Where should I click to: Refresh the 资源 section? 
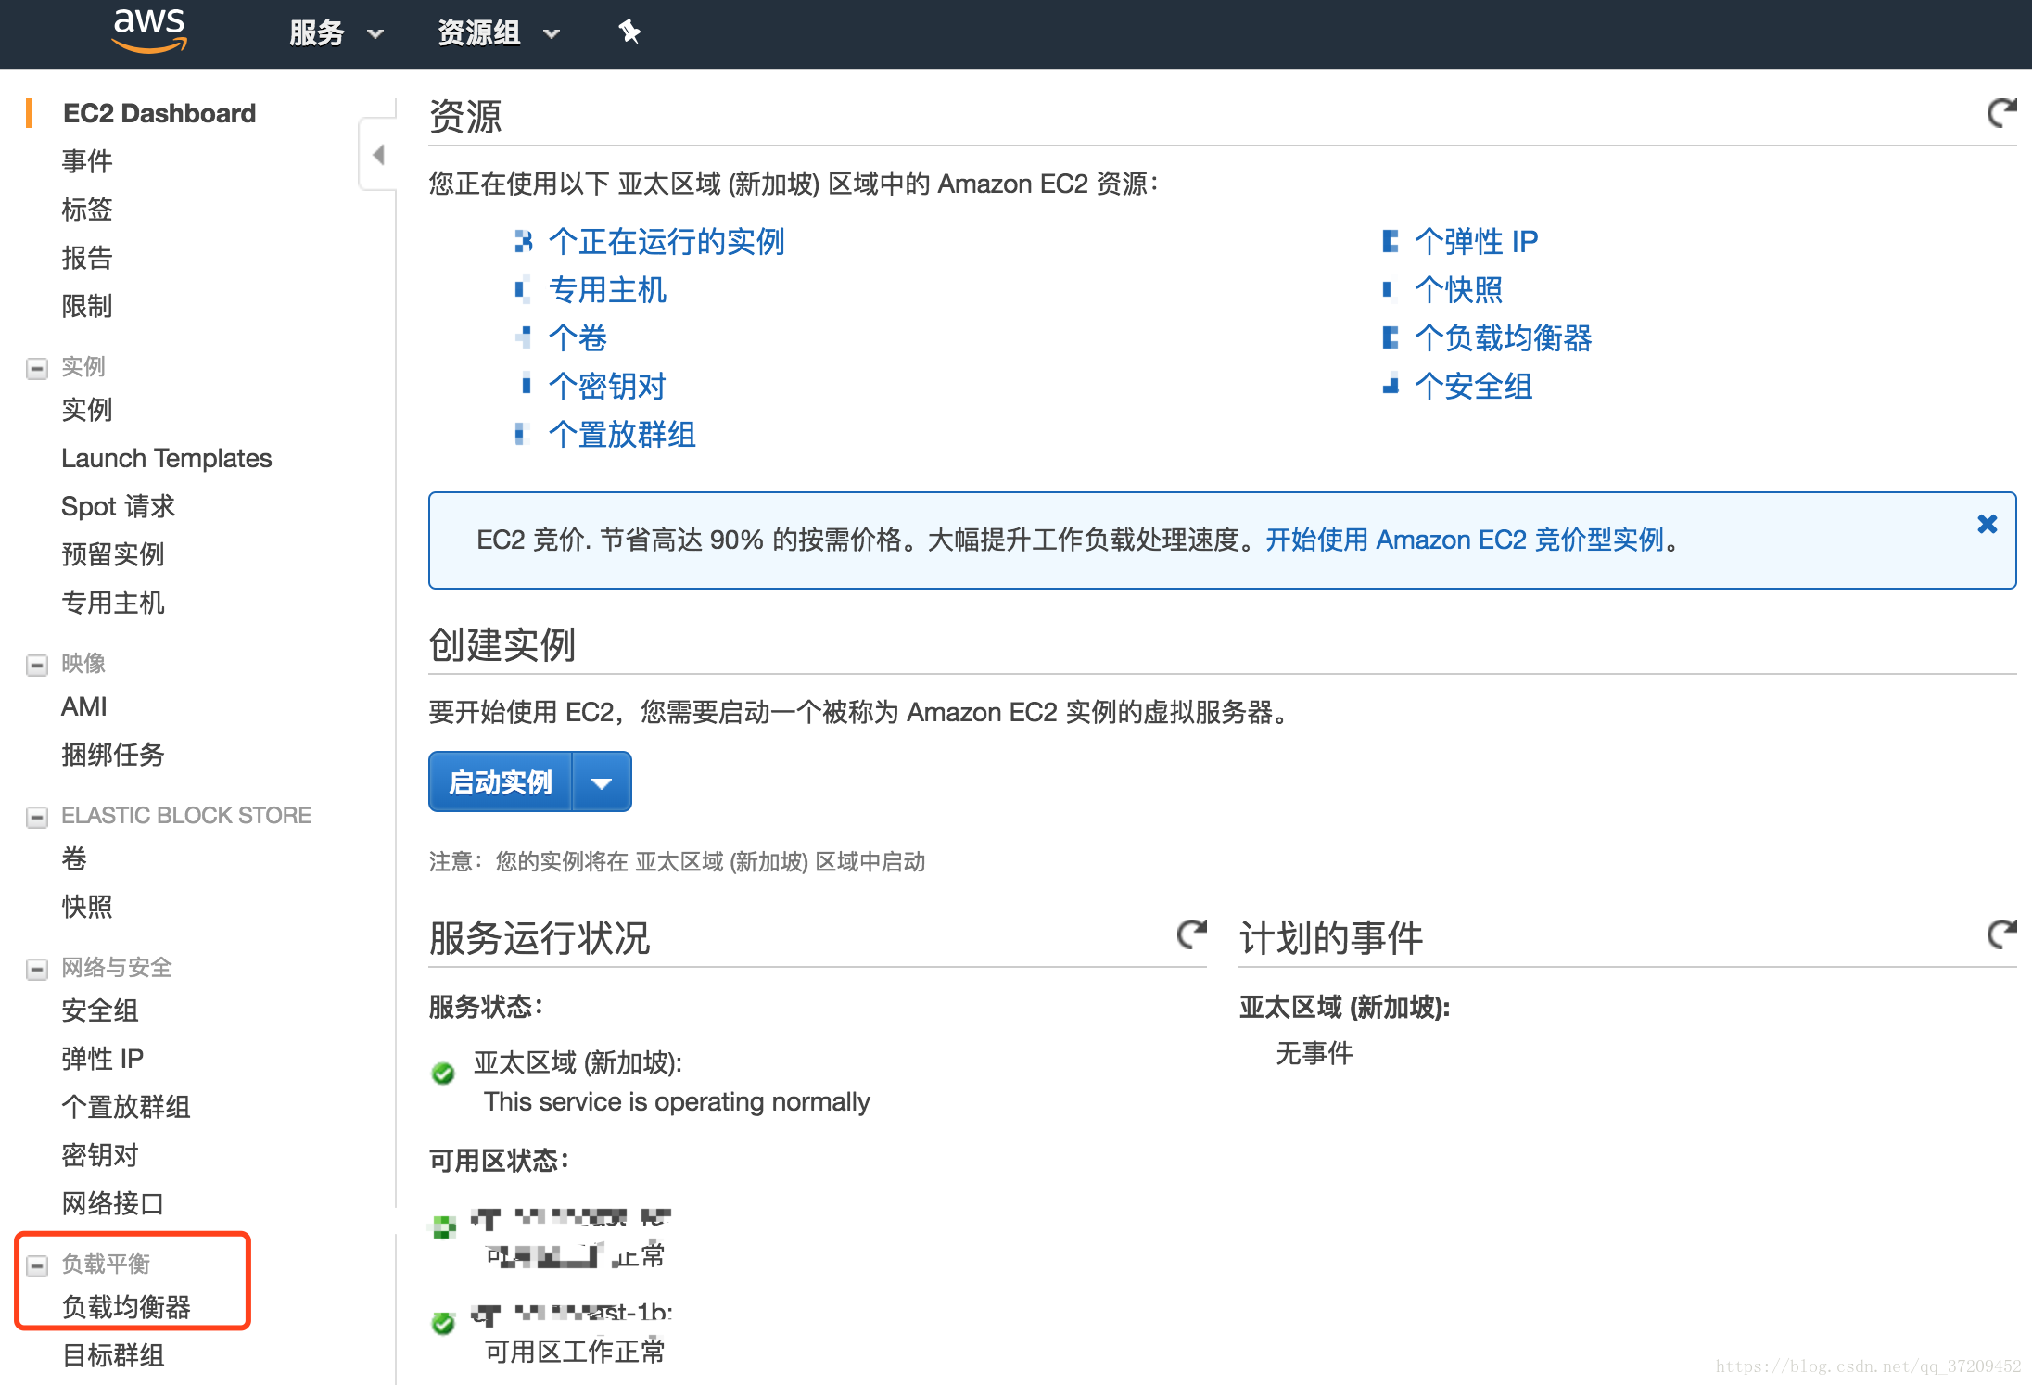pyautogui.click(x=2001, y=113)
